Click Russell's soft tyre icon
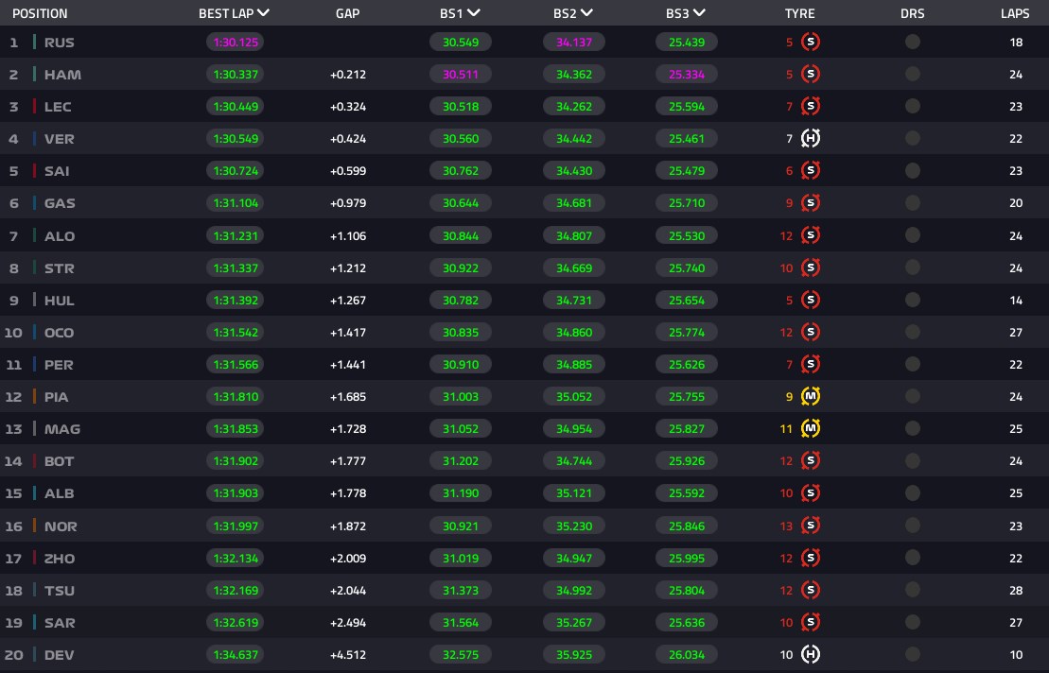 point(811,43)
